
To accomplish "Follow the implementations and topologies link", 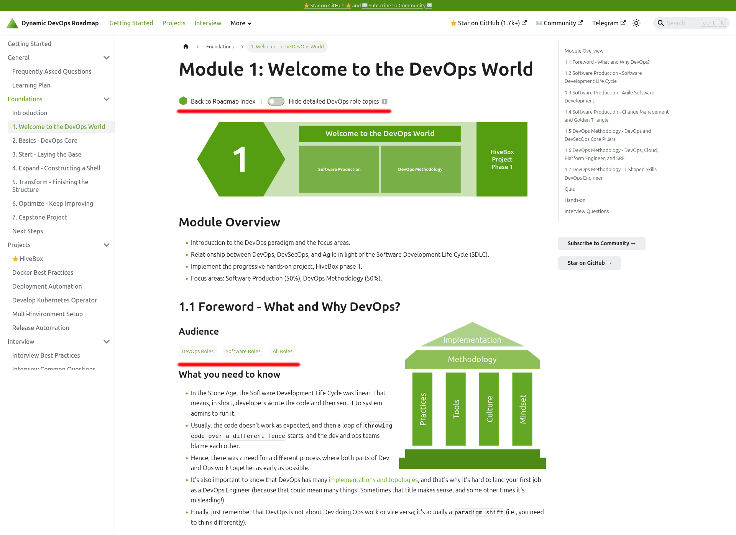I will (x=373, y=480).
